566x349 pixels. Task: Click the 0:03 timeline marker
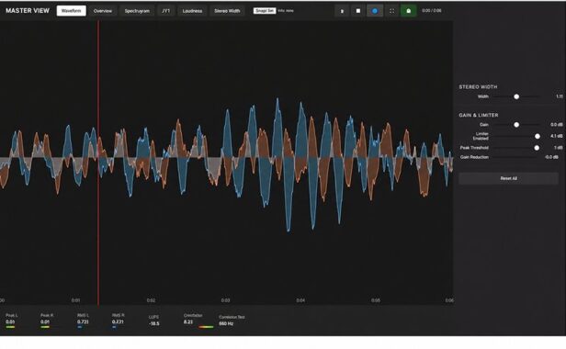(226, 300)
